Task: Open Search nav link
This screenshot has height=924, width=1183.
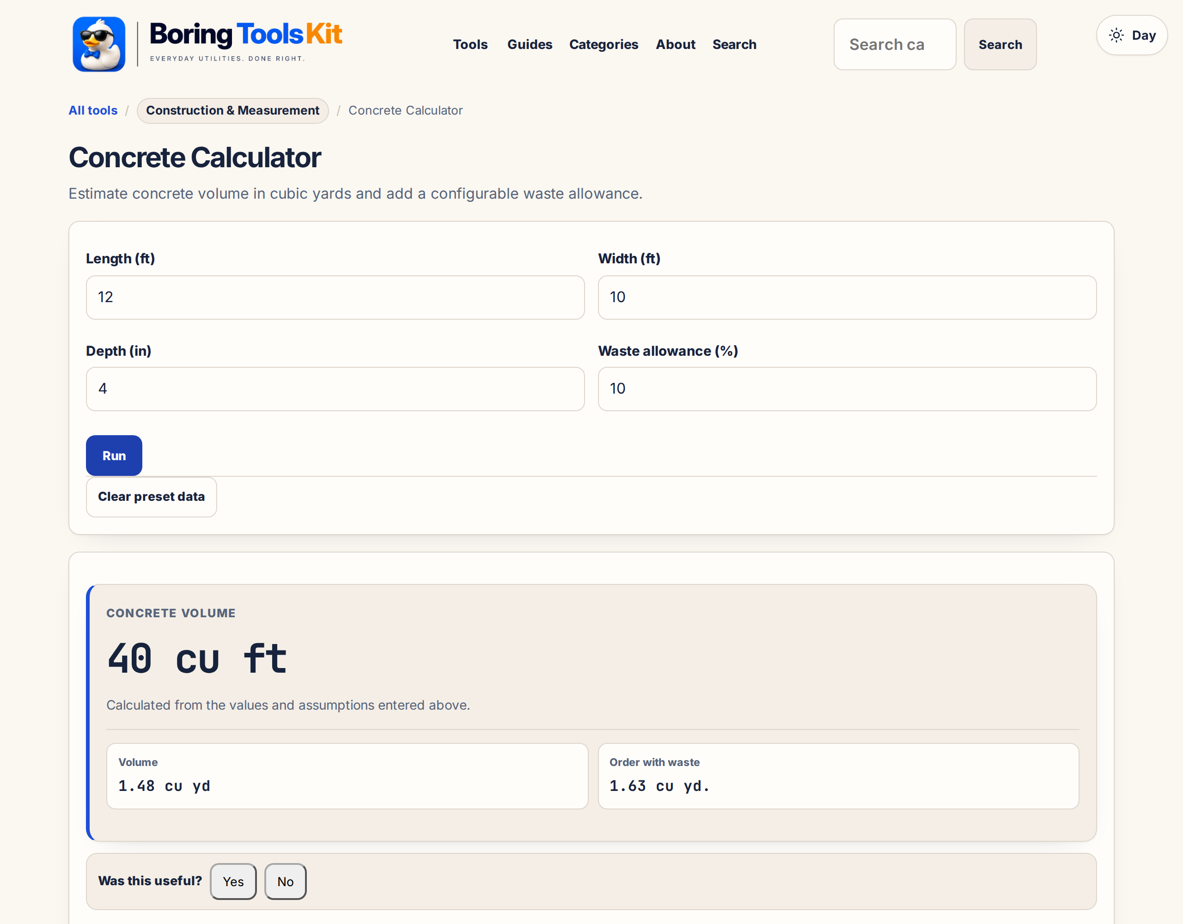Action: pyautogui.click(x=734, y=44)
